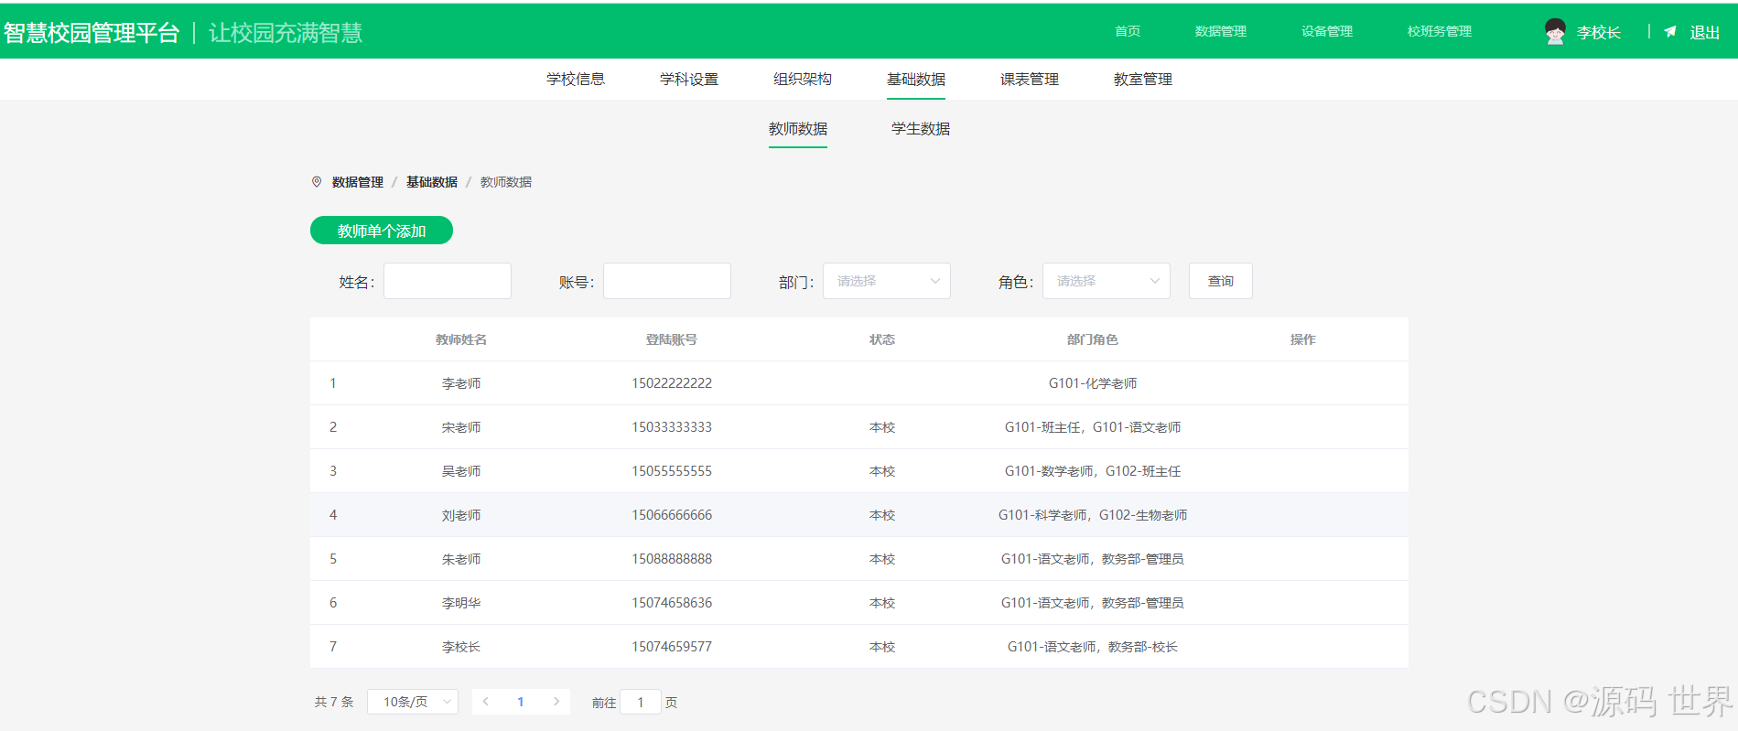Select the 学生数据 sub-tab

(x=921, y=129)
